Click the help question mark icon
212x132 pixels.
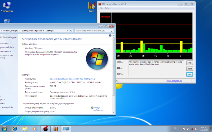pos(110,35)
